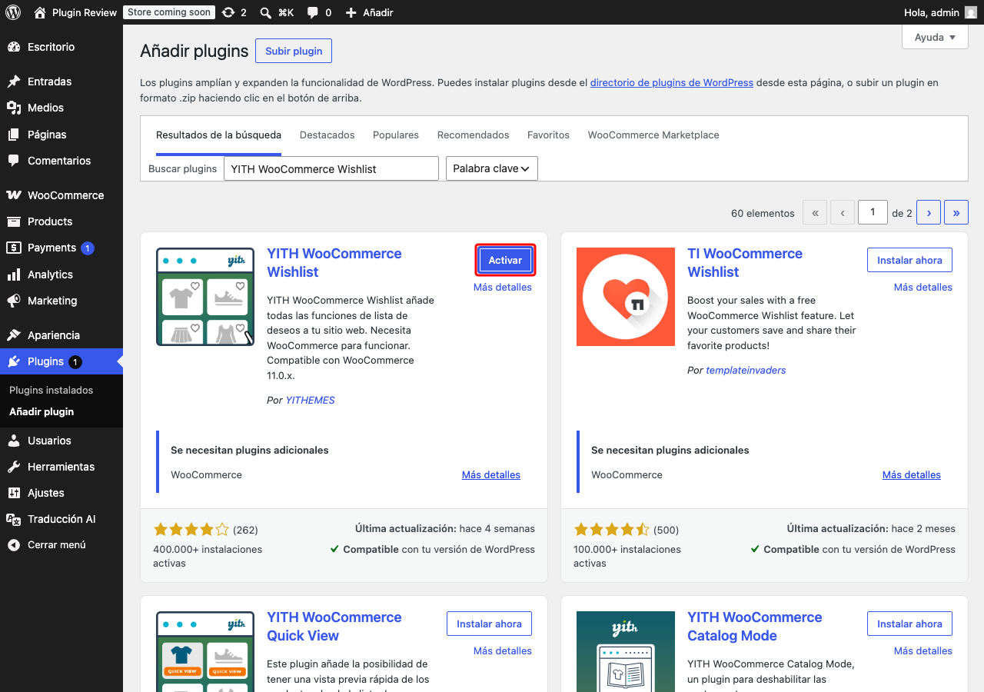Screen dimensions: 984x692
Task: Install YITH WooCommerce Catalog Mode now
Action: click(x=909, y=624)
